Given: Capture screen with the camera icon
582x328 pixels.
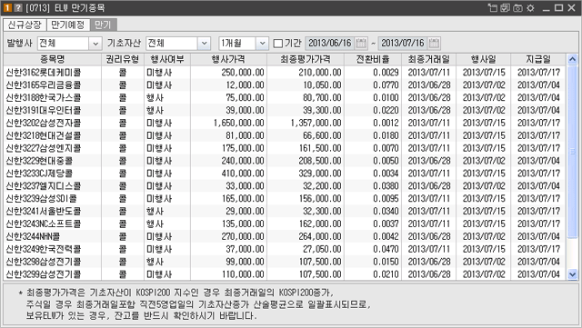Looking at the screenshot, I should tap(517, 8).
